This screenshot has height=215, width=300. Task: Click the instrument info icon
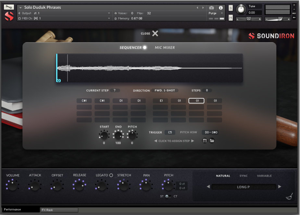220,8
